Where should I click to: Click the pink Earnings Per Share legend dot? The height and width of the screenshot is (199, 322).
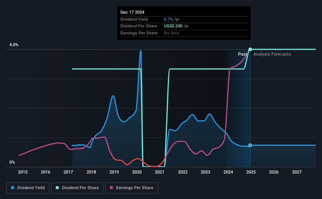click(111, 188)
